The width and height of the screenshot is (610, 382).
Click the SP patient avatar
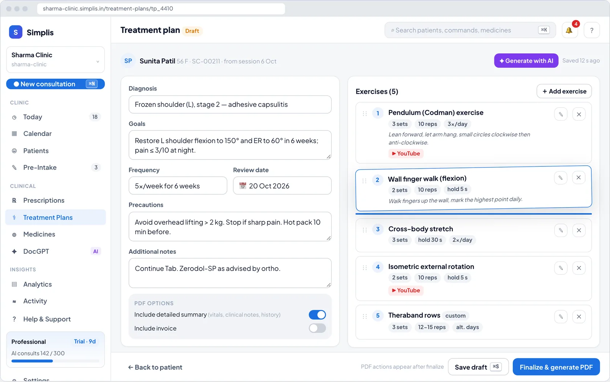tap(128, 61)
